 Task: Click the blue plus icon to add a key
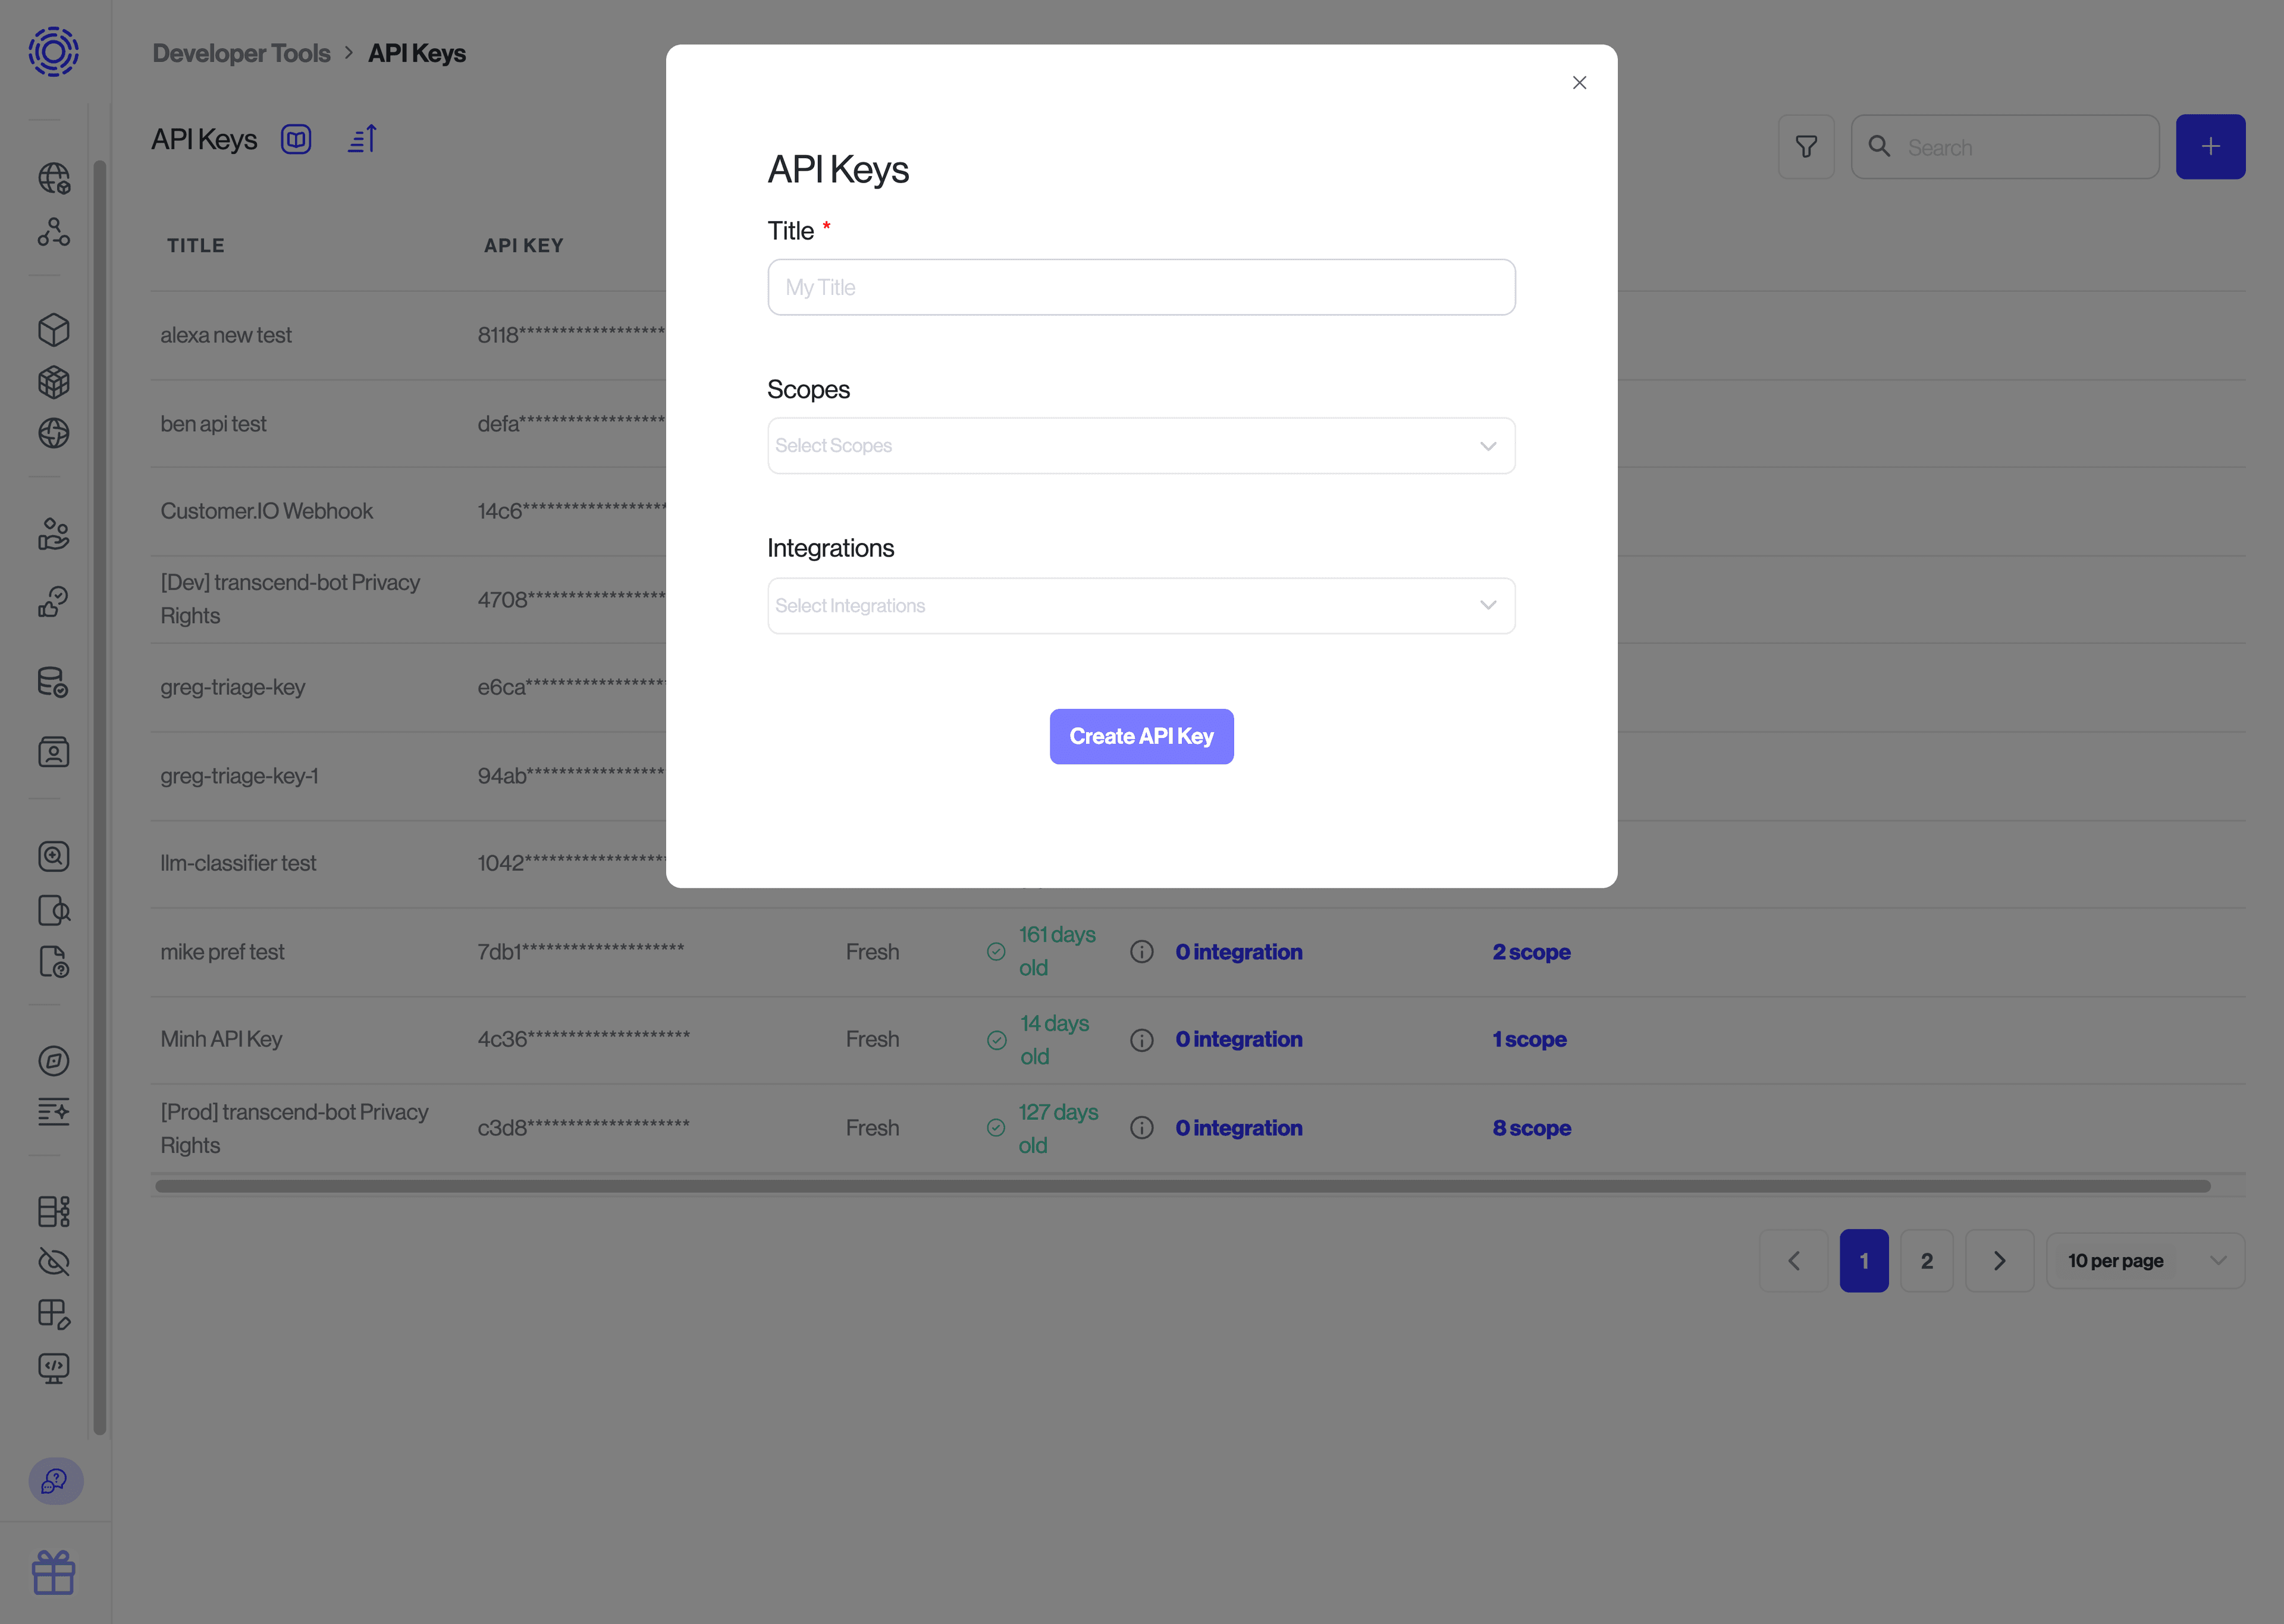2210,146
